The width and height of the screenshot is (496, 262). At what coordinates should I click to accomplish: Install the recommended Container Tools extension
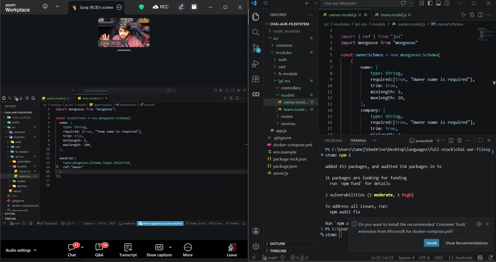click(x=431, y=243)
